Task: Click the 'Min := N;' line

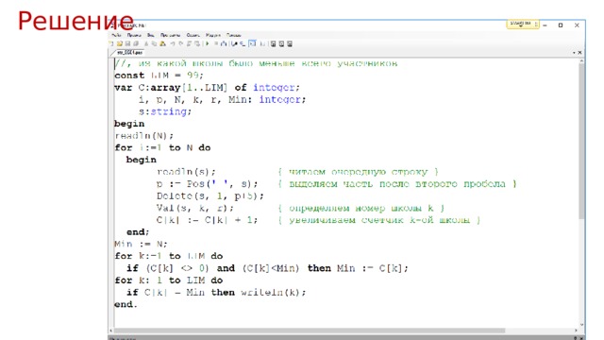Action: (x=141, y=244)
